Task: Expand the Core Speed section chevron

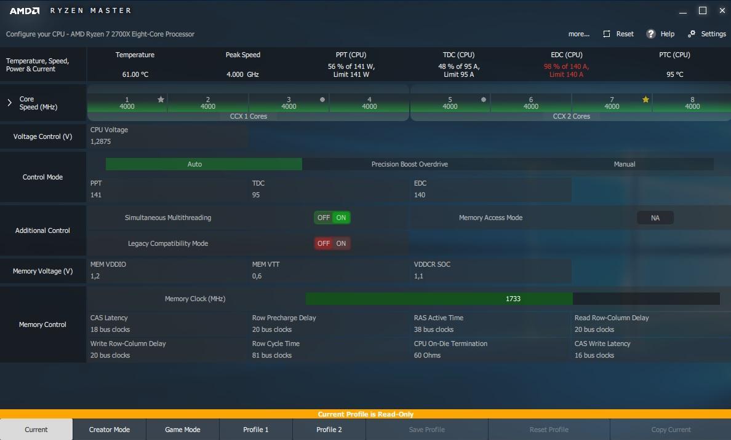Action: [x=9, y=103]
